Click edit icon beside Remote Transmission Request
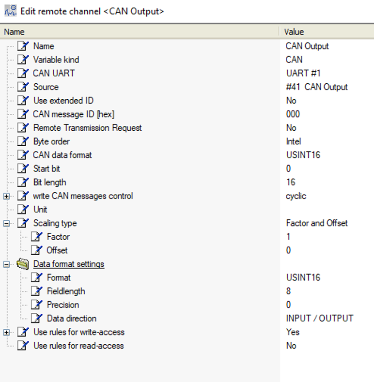Screen dimensions: 374x382 pos(23,128)
